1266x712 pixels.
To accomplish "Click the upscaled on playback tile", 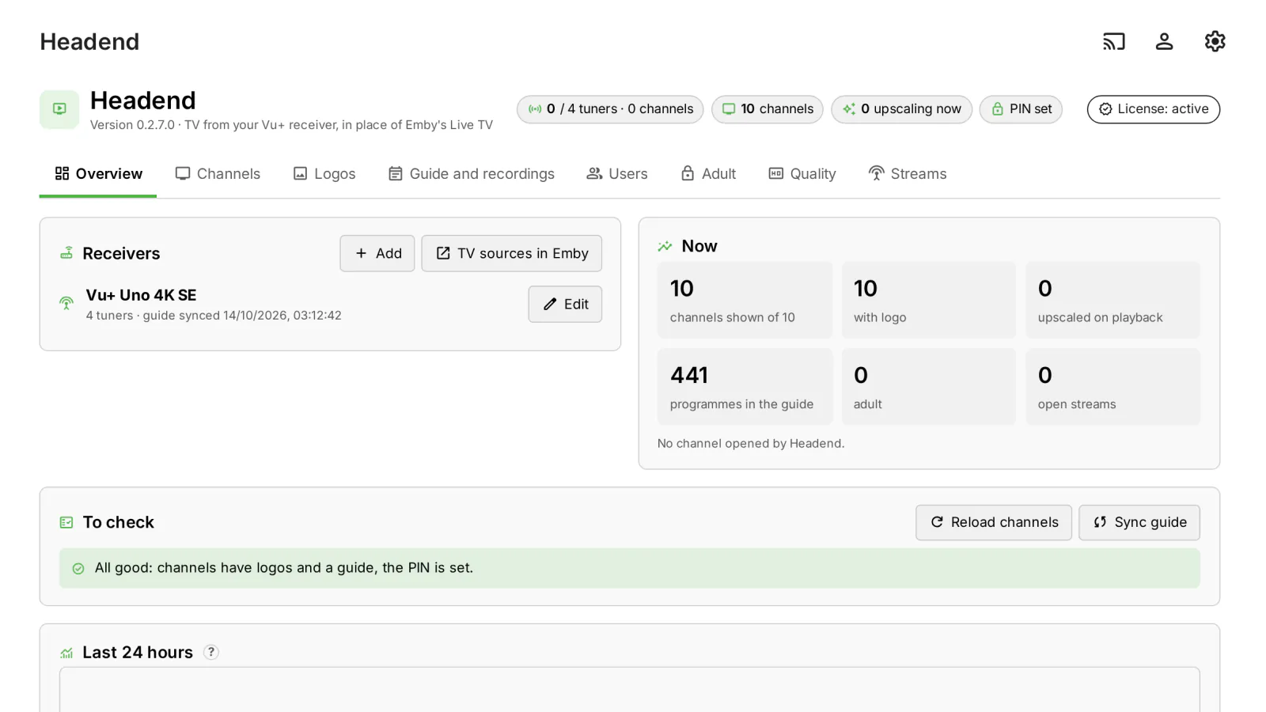I will tap(1113, 300).
